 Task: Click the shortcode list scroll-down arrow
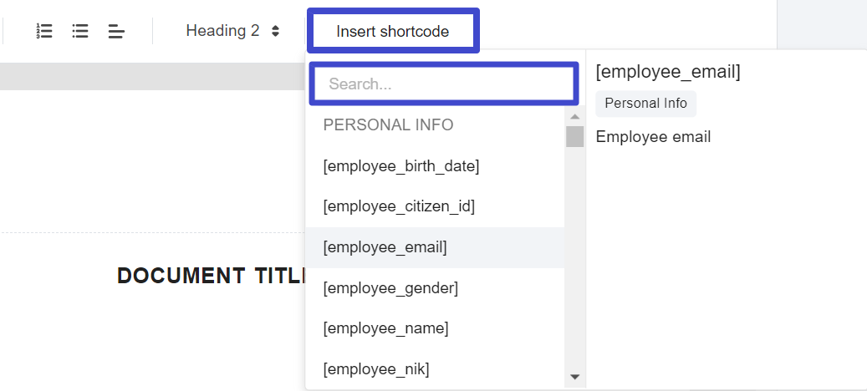click(574, 377)
